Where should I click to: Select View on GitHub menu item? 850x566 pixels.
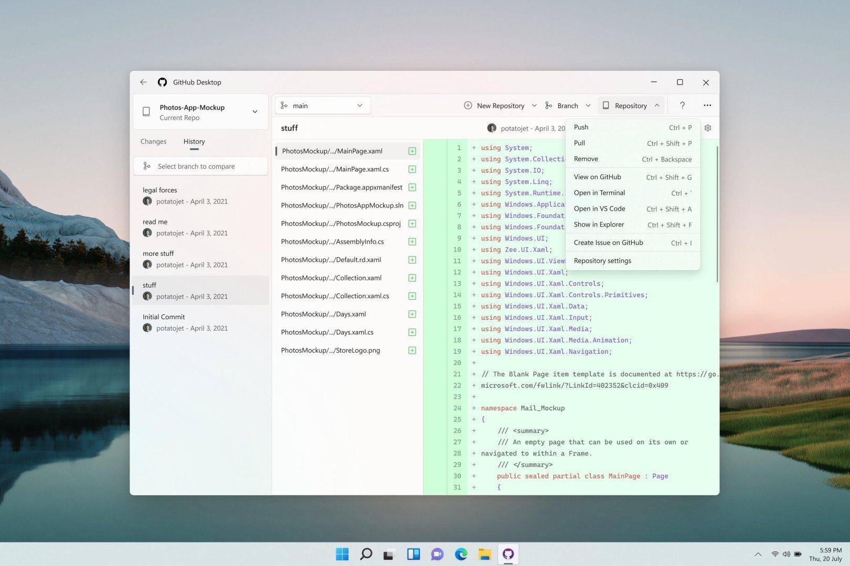tap(633, 177)
